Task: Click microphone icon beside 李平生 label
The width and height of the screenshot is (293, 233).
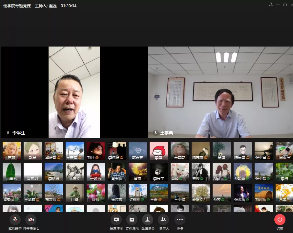Action: click(x=8, y=133)
